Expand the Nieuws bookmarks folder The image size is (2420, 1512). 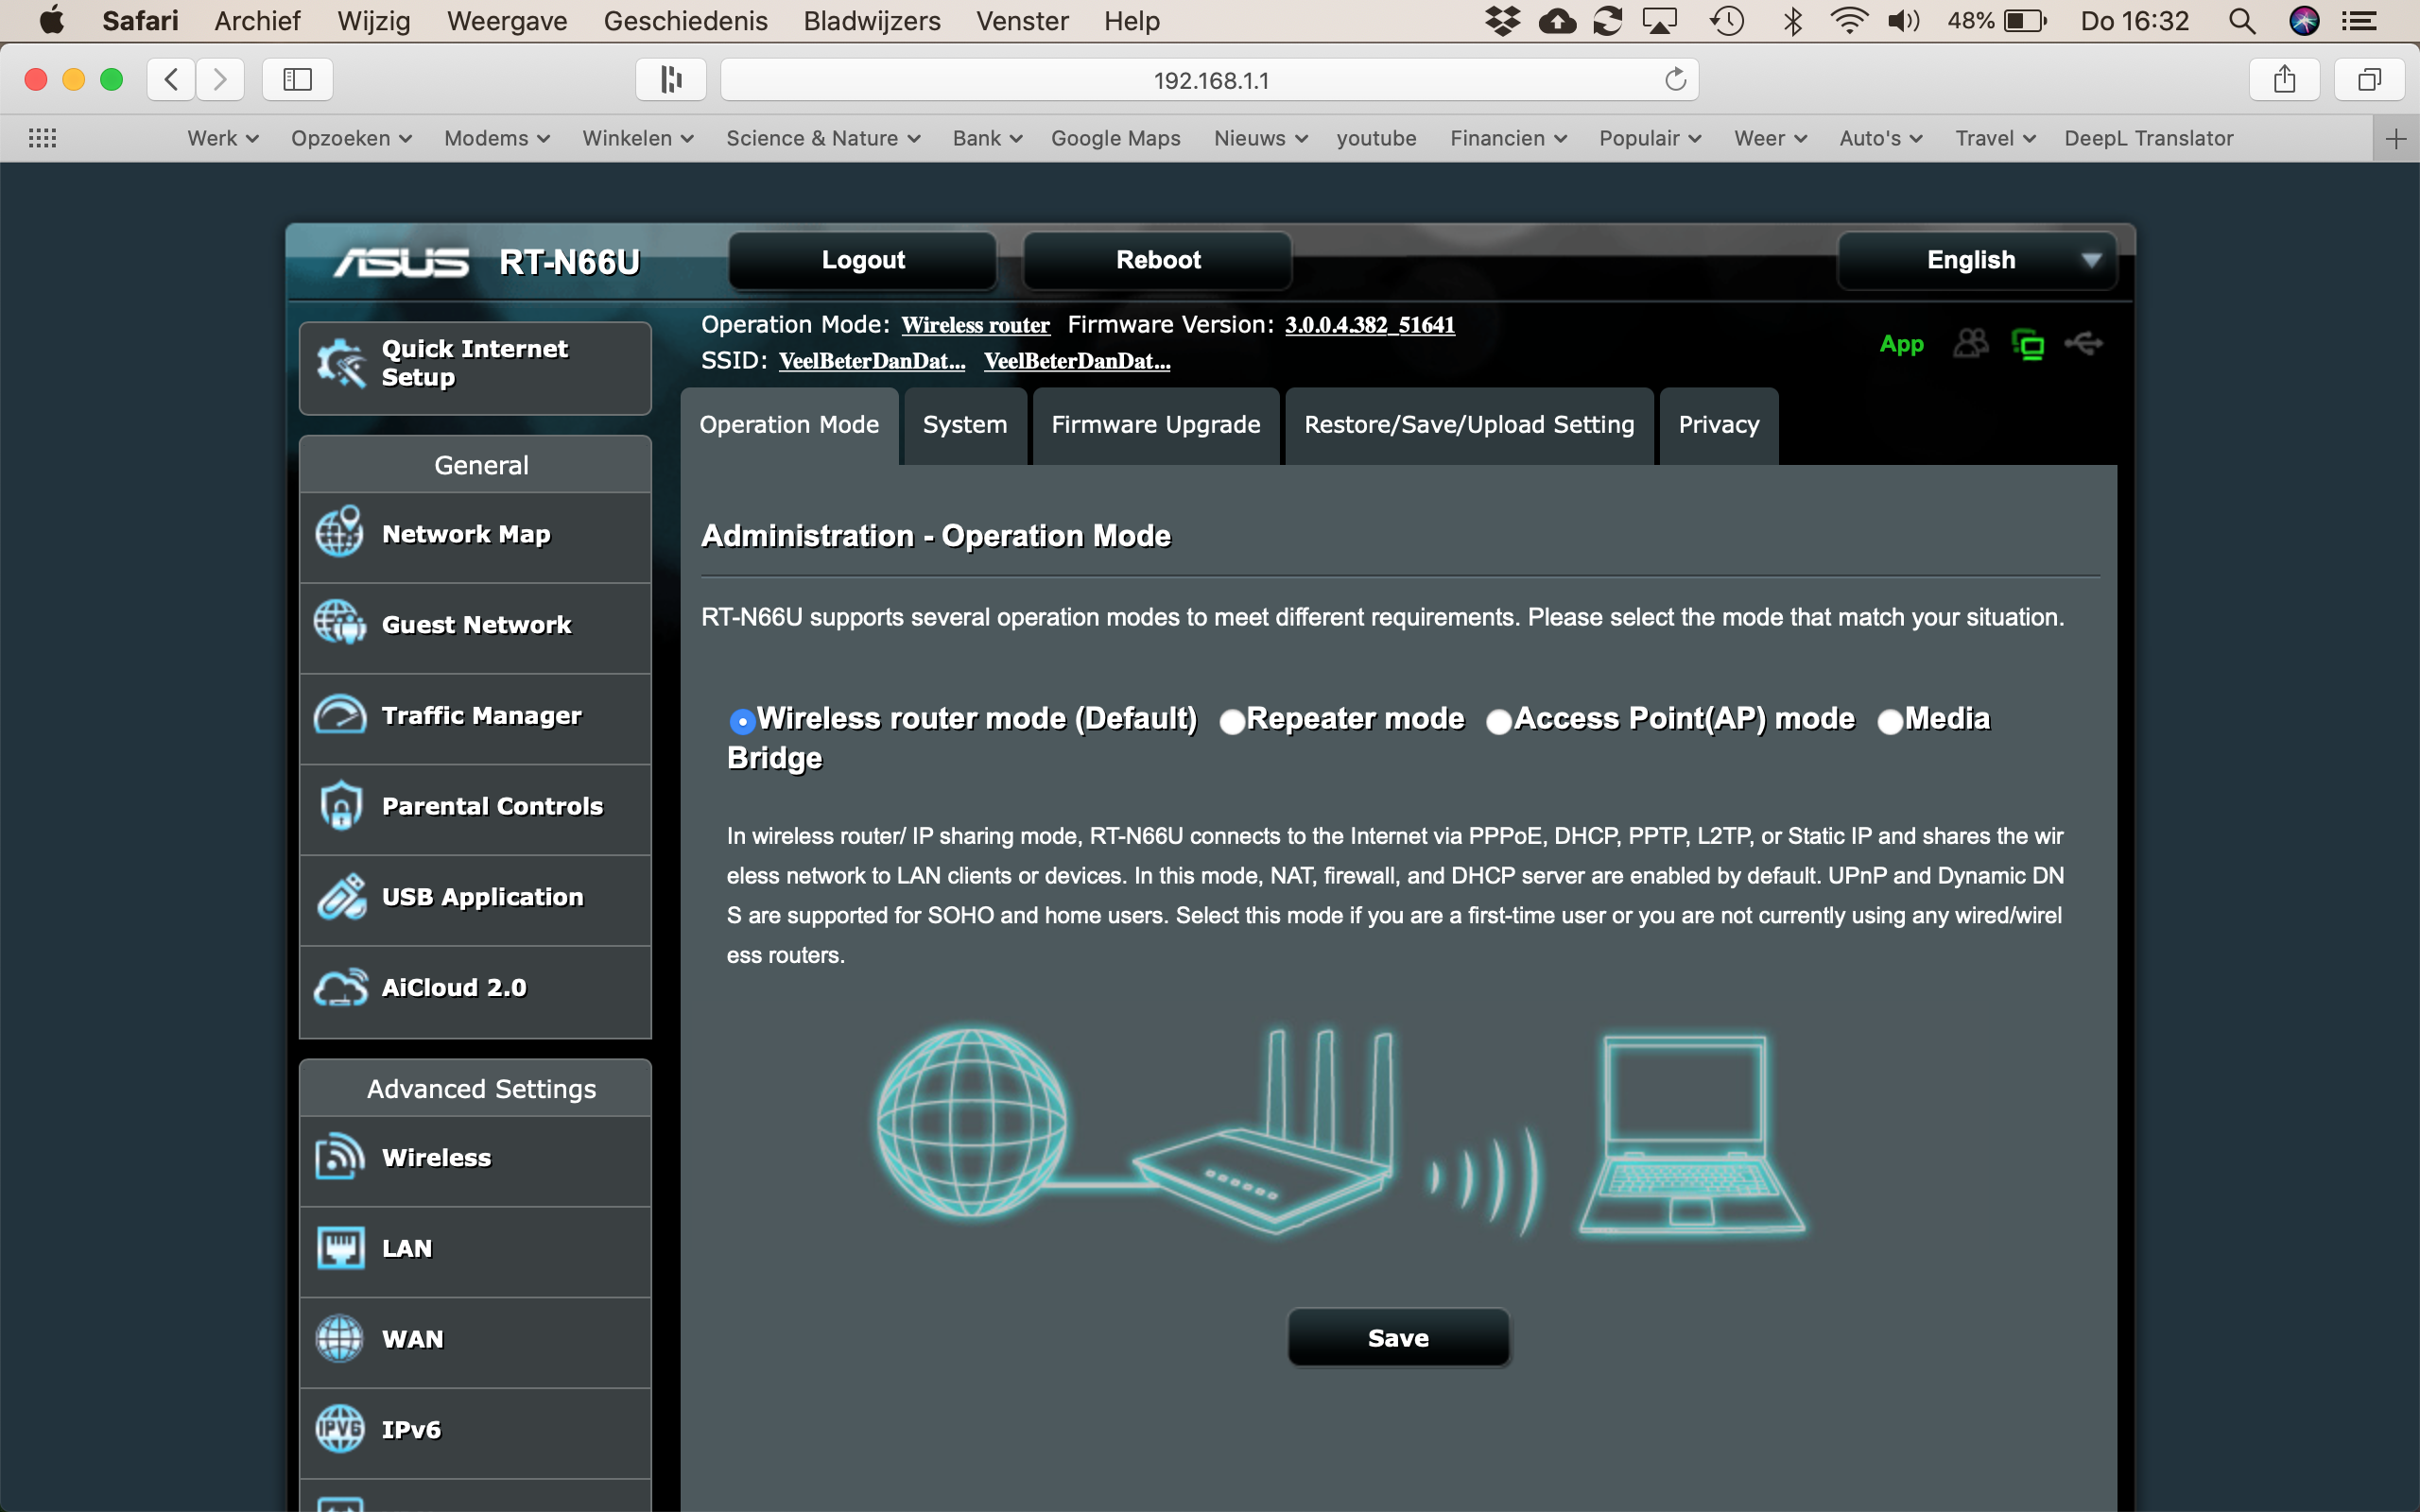click(x=1260, y=138)
